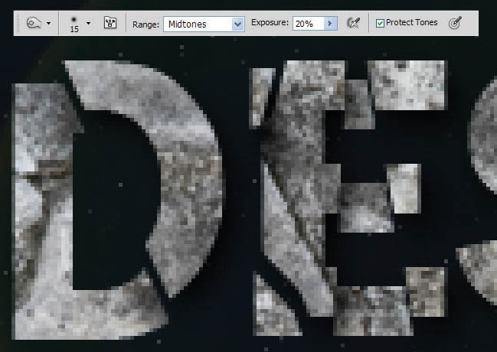This screenshot has height=352, width=497.
Task: Click the Exposure label text
Action: pyautogui.click(x=270, y=24)
